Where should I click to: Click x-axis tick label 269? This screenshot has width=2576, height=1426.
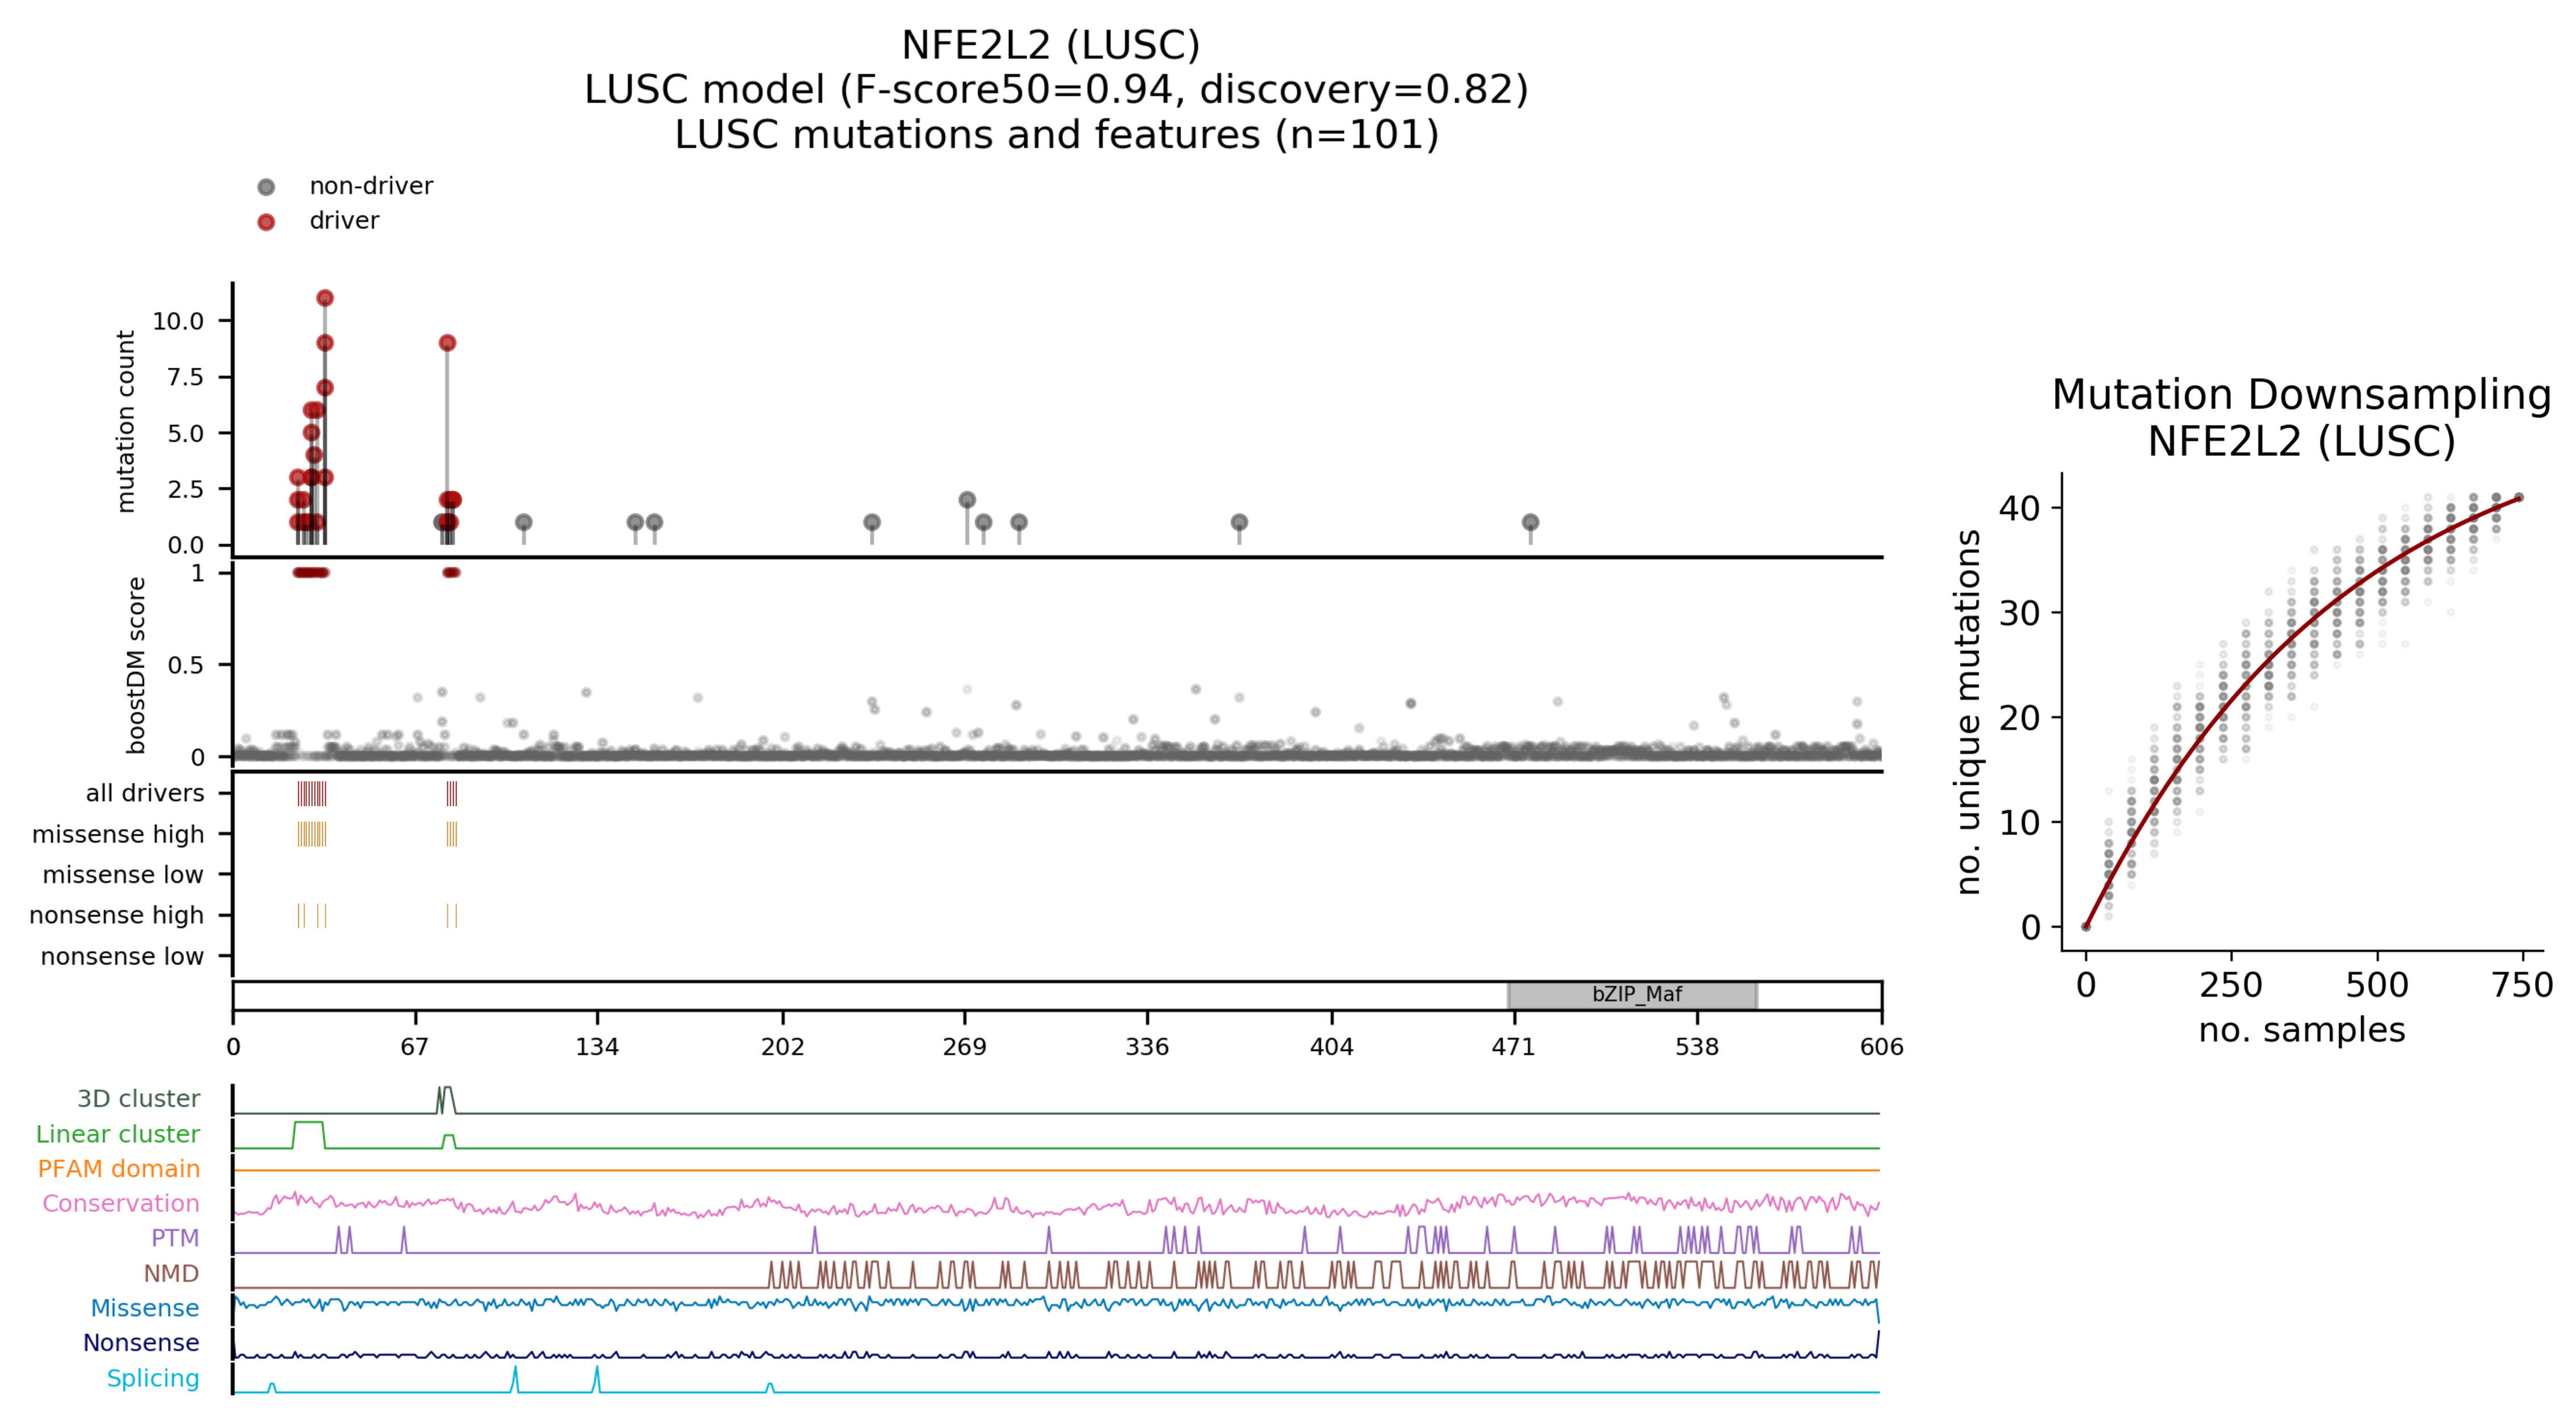tap(964, 1046)
